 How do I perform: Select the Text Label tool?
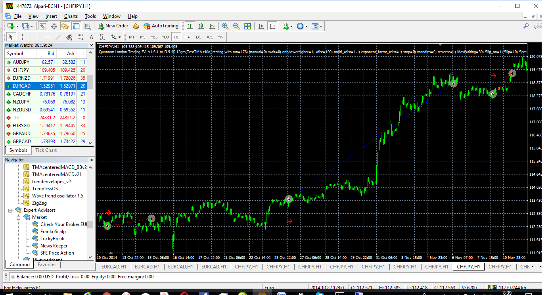tap(103, 37)
